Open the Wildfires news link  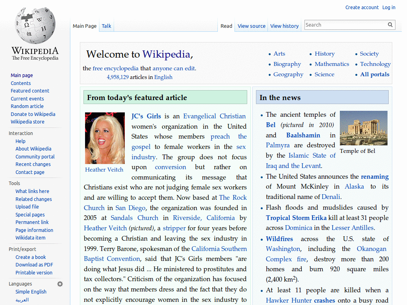coord(279,239)
